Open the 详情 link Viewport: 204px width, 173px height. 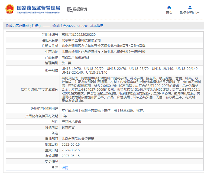pos(65,168)
